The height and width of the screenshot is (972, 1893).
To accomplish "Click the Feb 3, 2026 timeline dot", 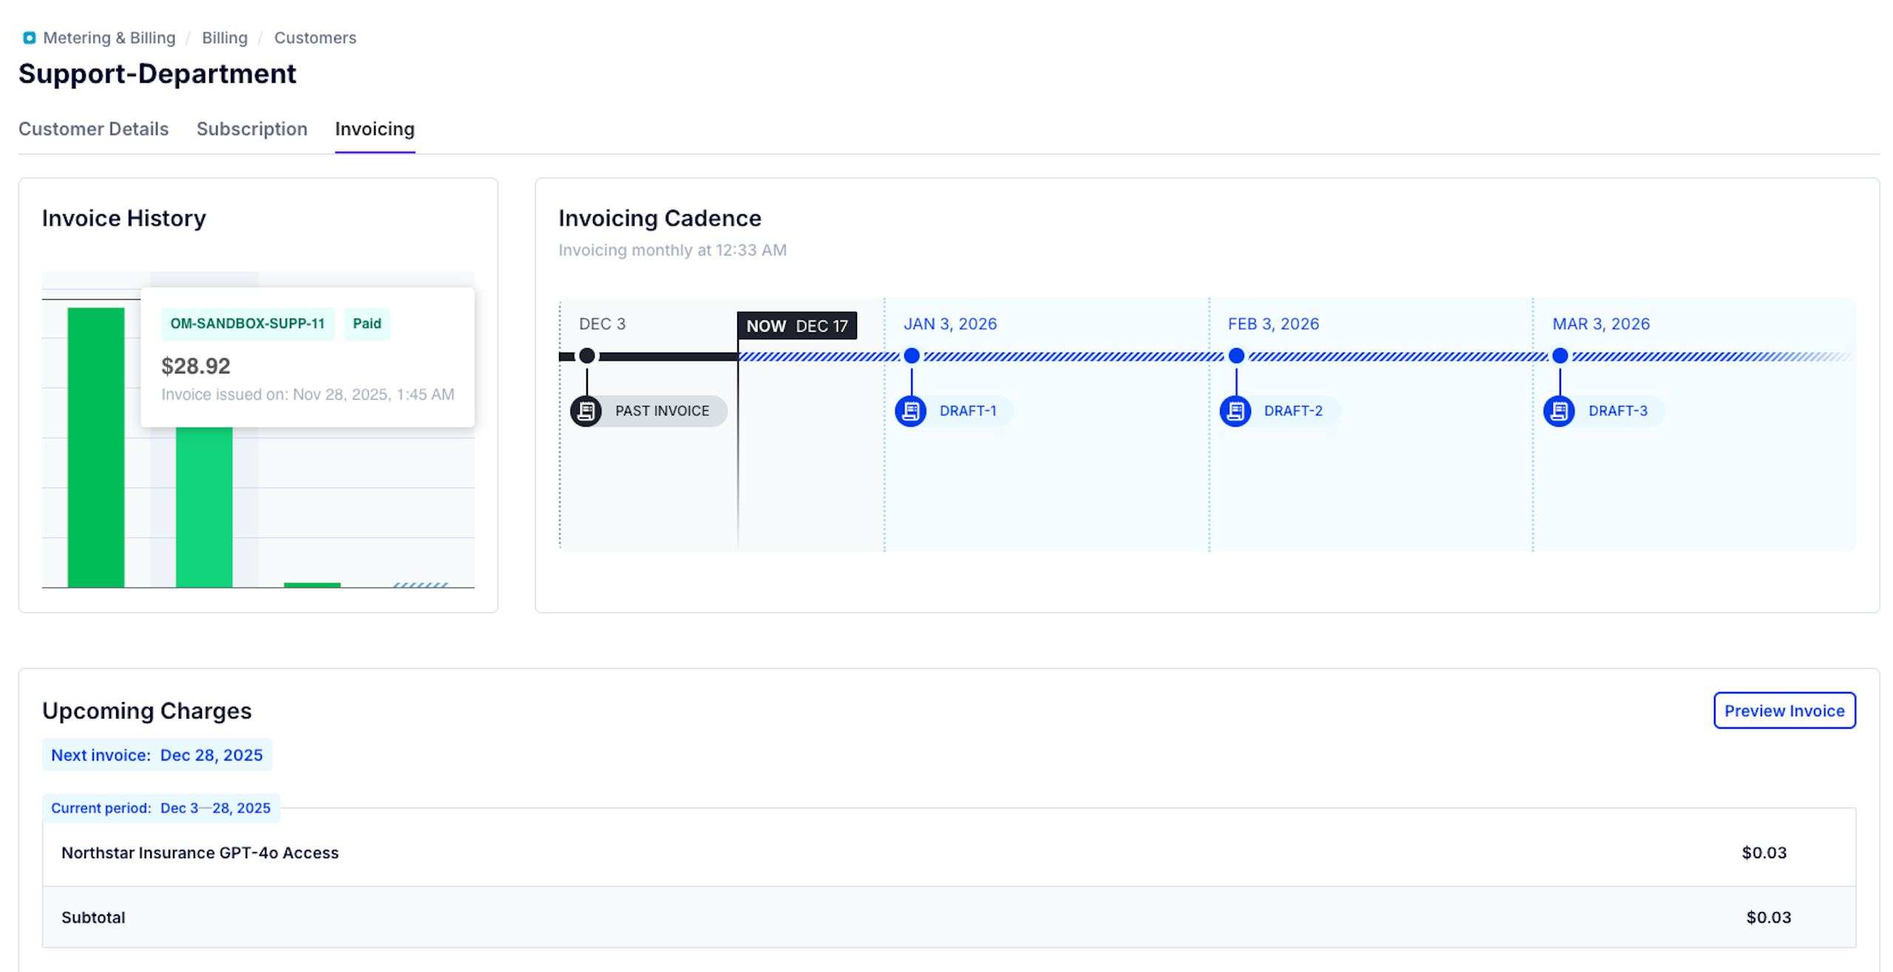I will 1236,356.
